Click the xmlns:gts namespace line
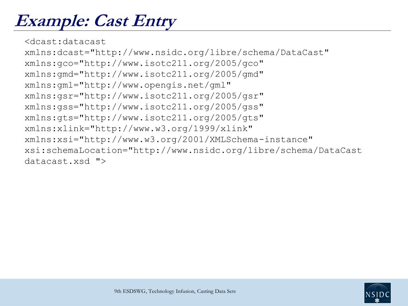The image size is (408, 306). pos(144,118)
